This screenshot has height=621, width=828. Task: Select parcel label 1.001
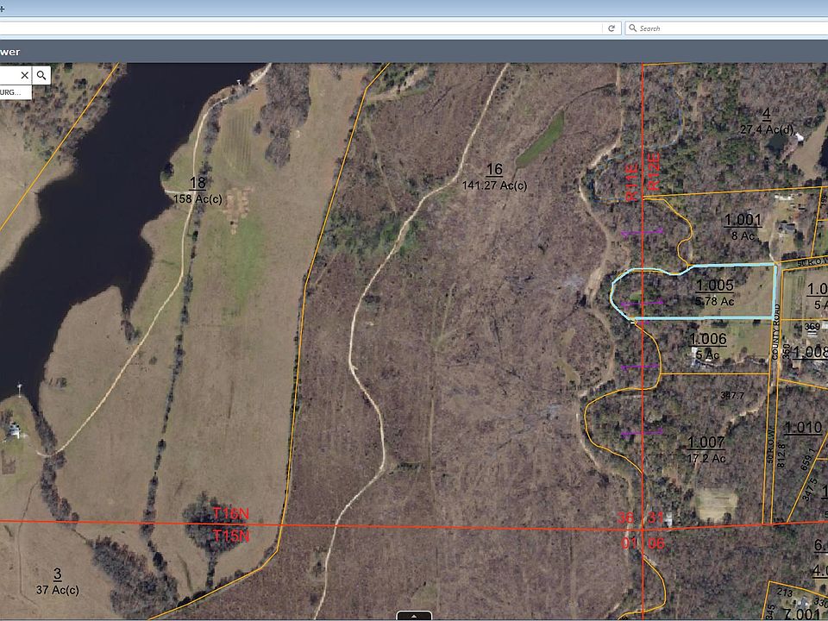coord(743,220)
